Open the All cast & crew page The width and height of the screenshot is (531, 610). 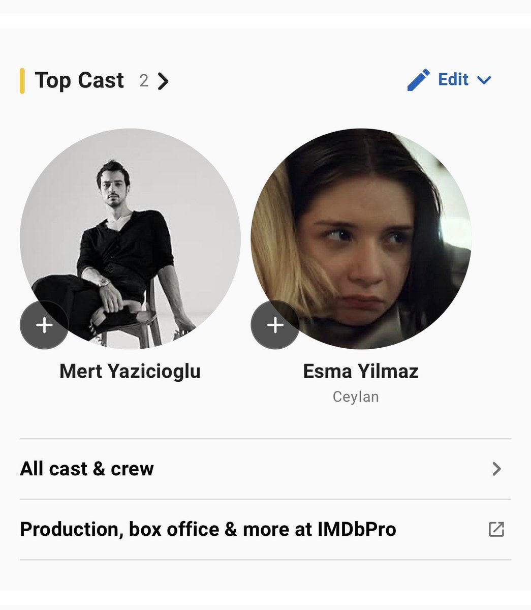pos(265,469)
